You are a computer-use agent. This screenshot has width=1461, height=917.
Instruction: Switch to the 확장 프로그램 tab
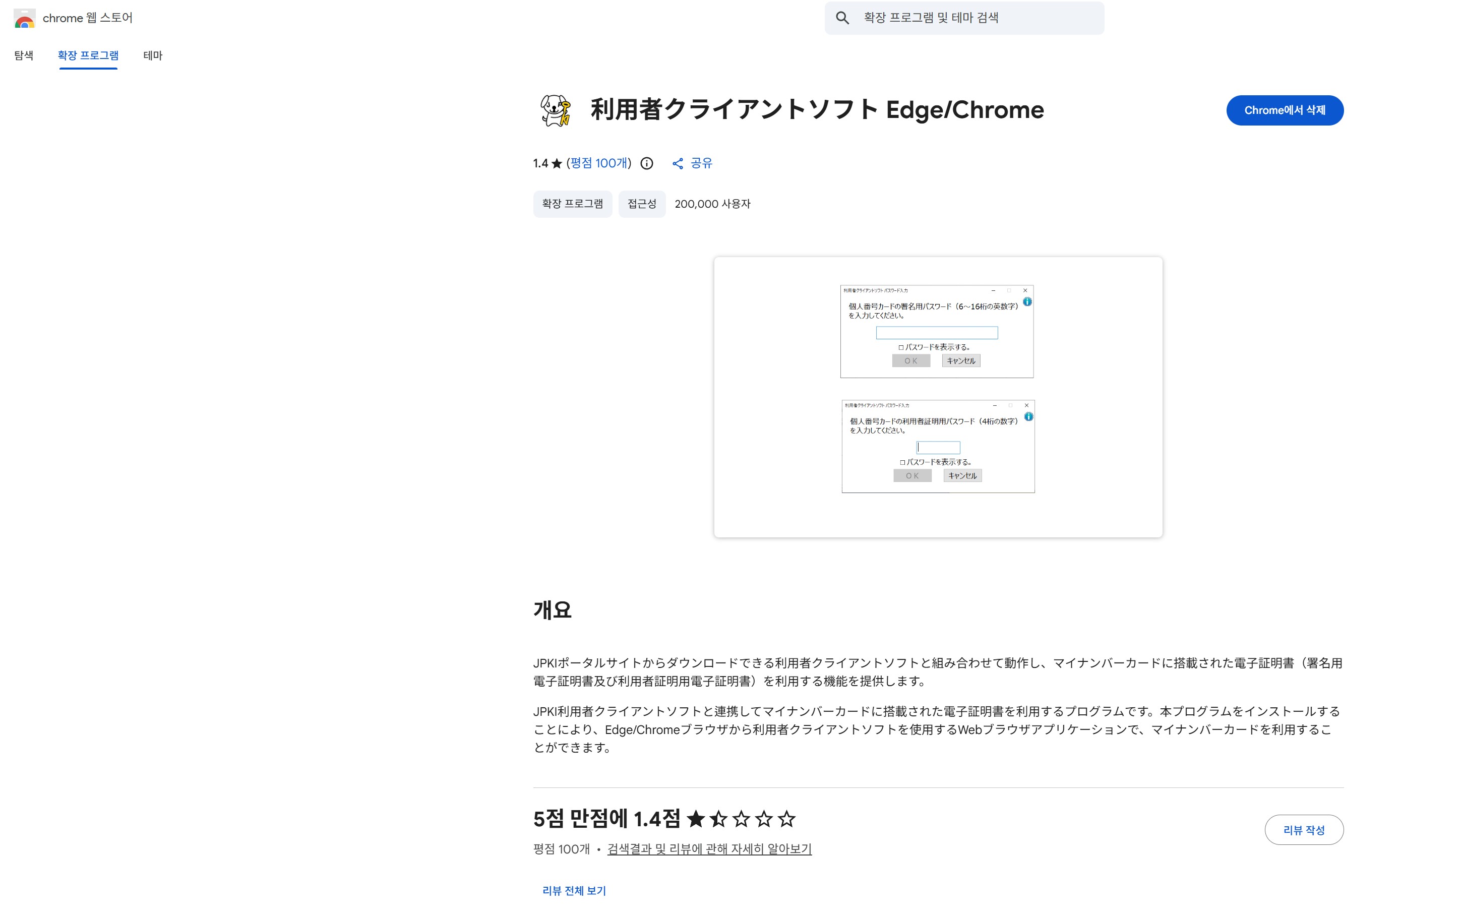coord(88,55)
